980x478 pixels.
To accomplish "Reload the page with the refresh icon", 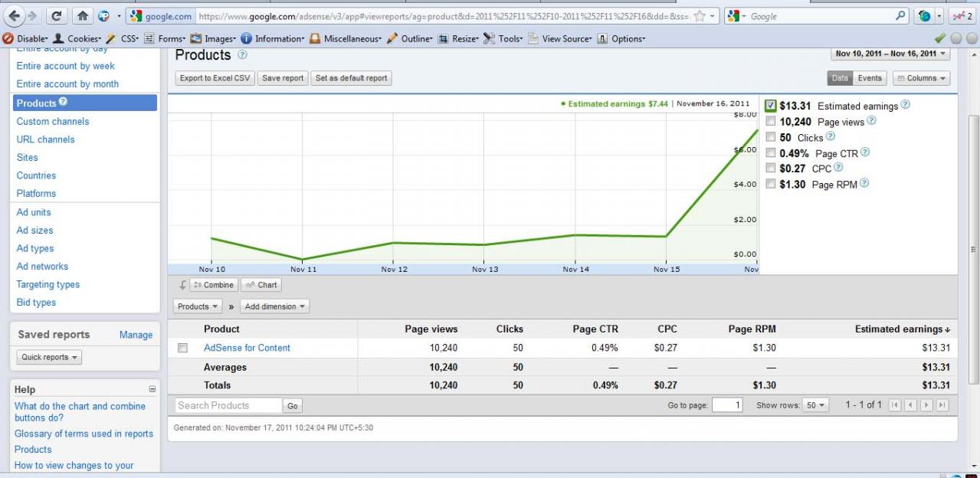I will tap(56, 15).
